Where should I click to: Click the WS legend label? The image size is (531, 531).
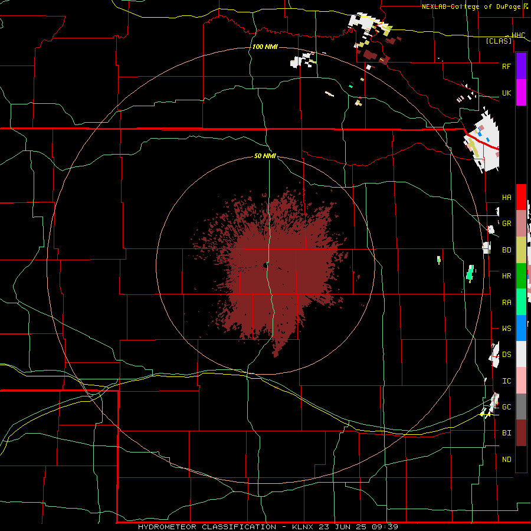click(x=506, y=329)
